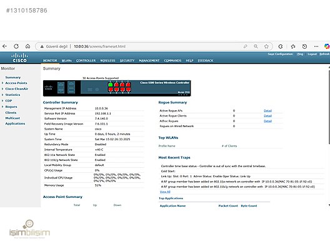Image resolution: width=330 pixels, height=248 pixels.
Task: Open Multicast in Monitor sidebar
Action: pos(12,118)
